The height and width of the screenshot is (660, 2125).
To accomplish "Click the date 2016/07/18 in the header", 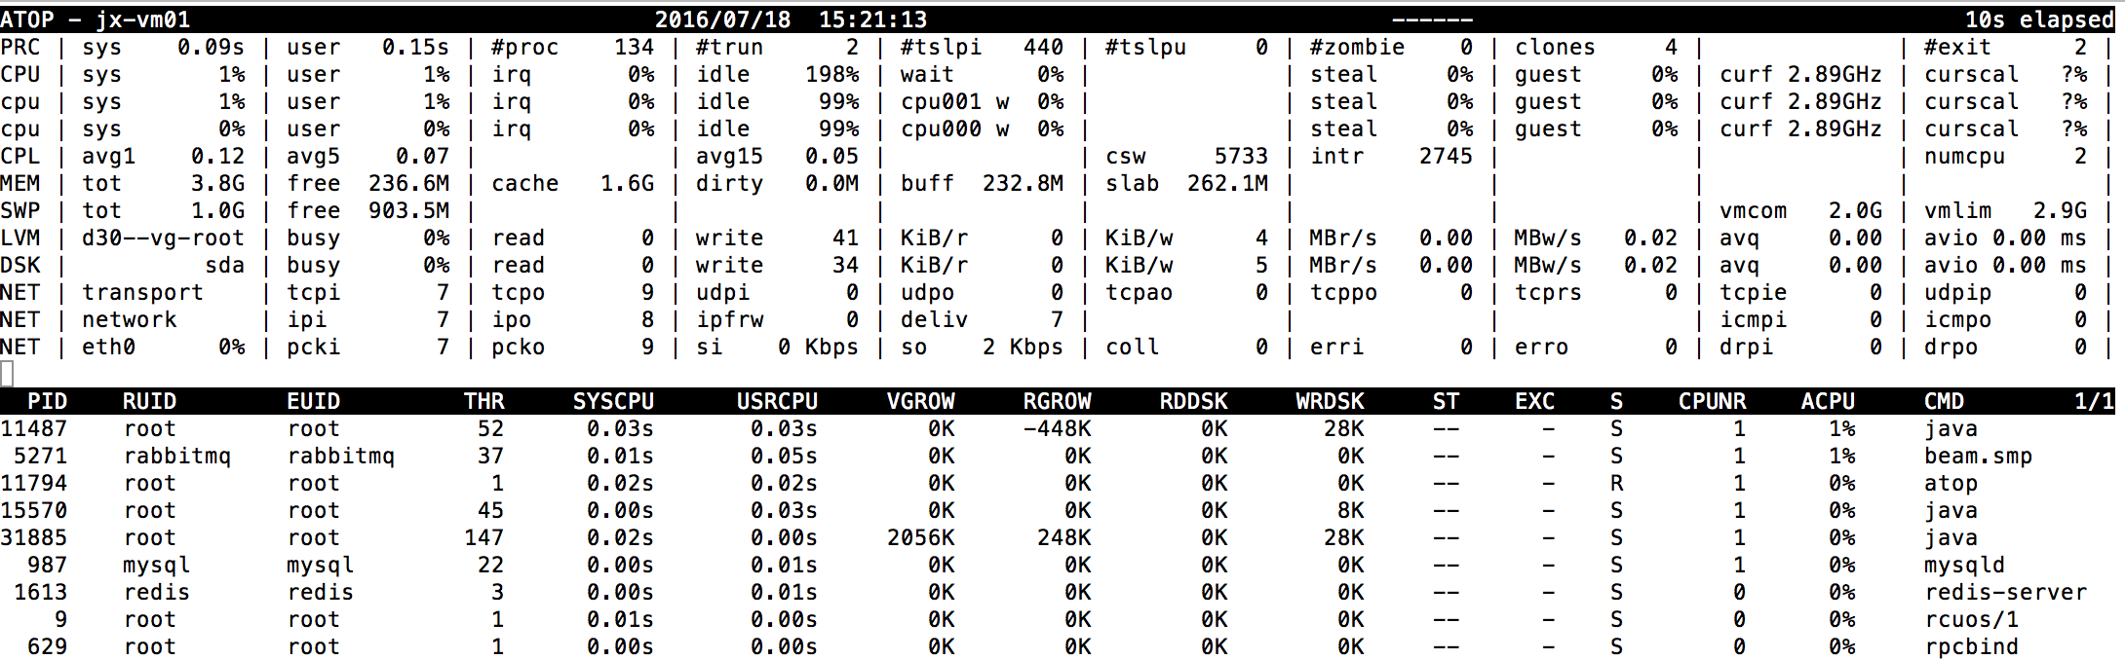I will pyautogui.click(x=722, y=19).
